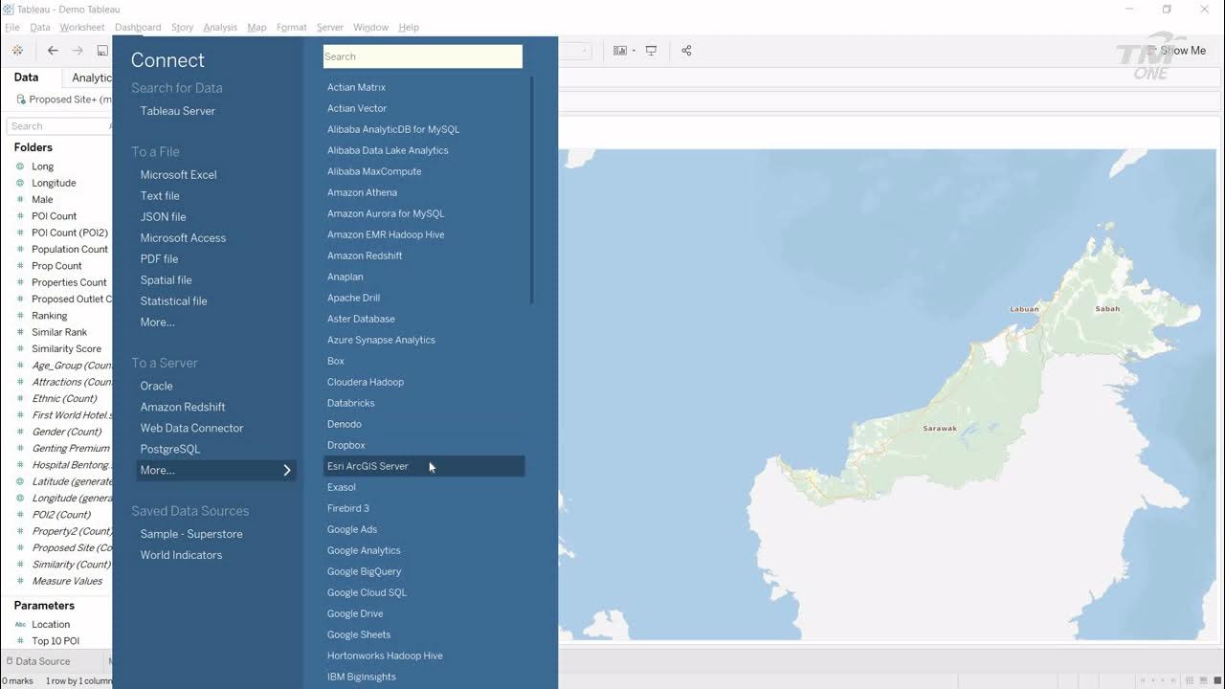Click the connector list scrollbar
Image resolution: width=1225 pixels, height=689 pixels.
point(531,190)
